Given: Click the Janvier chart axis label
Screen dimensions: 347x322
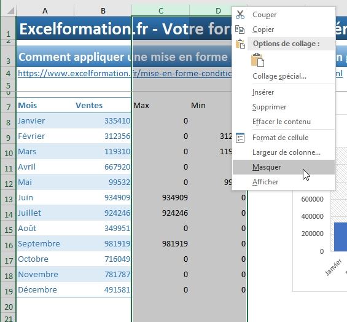Looking at the screenshot, I should [x=333, y=267].
